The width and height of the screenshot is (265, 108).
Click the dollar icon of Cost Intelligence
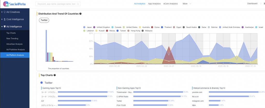(x=5, y=19)
